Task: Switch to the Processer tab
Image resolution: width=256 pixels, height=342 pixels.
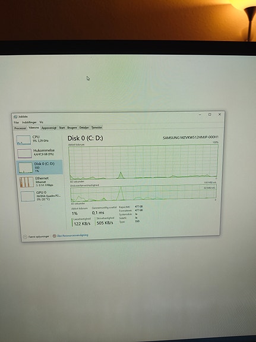Action: (20, 128)
